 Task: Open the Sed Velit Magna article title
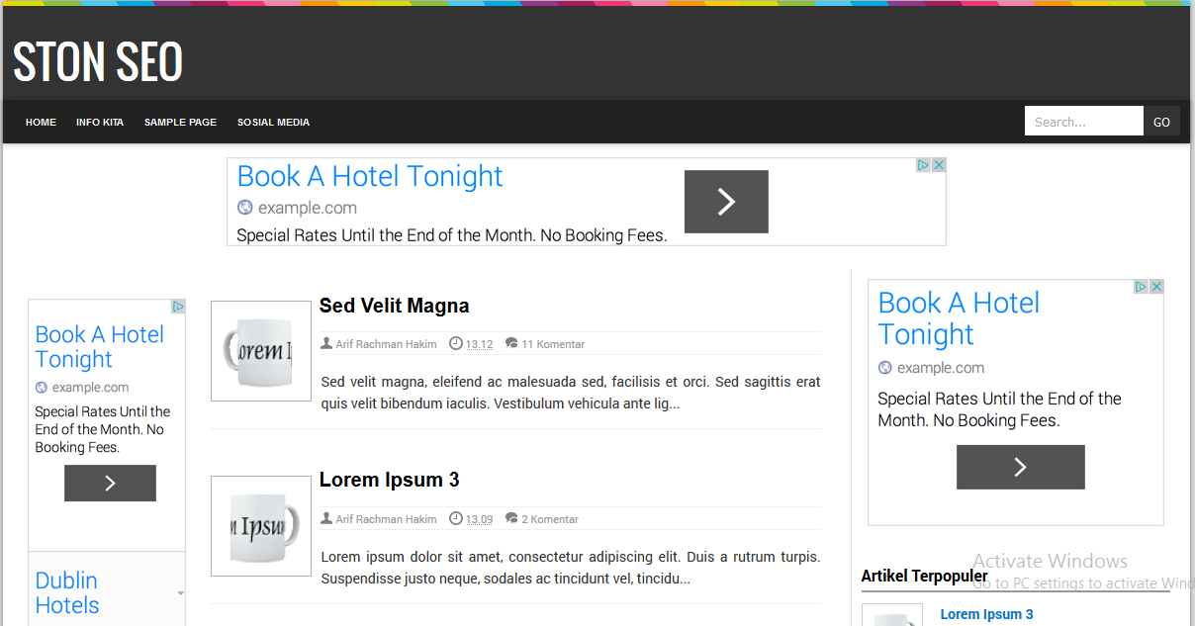[x=394, y=306]
